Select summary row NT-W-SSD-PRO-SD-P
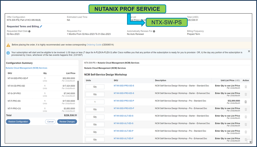The width and height of the screenshot is (257, 147). tap(42, 79)
